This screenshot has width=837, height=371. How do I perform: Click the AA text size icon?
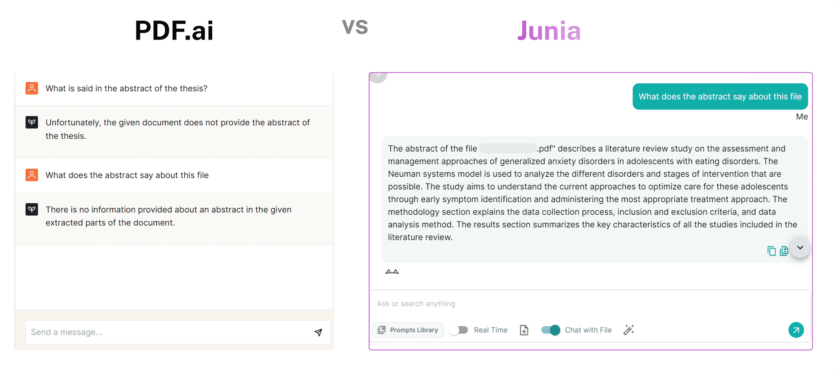[392, 272]
